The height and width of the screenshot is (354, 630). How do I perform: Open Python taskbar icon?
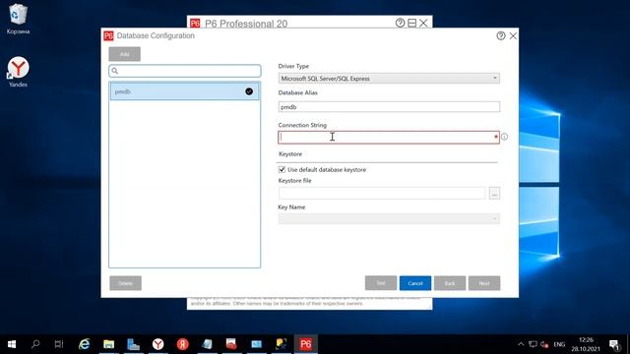coord(282,344)
